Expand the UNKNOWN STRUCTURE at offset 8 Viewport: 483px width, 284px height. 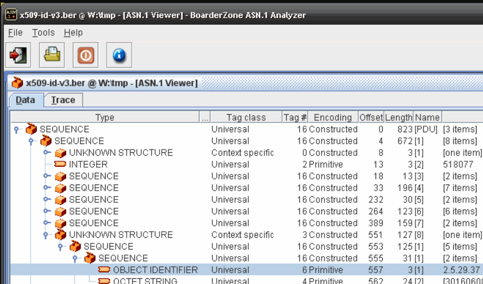point(46,153)
